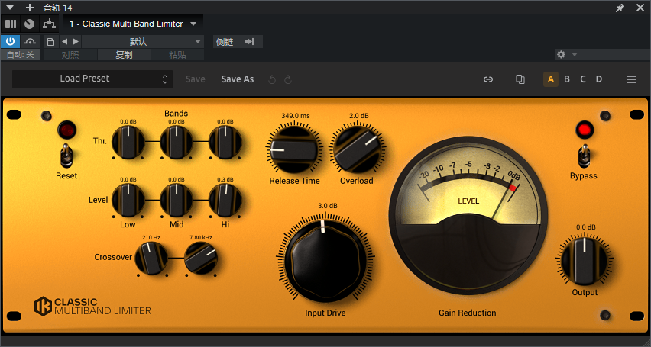Image resolution: width=651 pixels, height=347 pixels.
Task: Collapse the window with top-left triangle
Action: 10,8
